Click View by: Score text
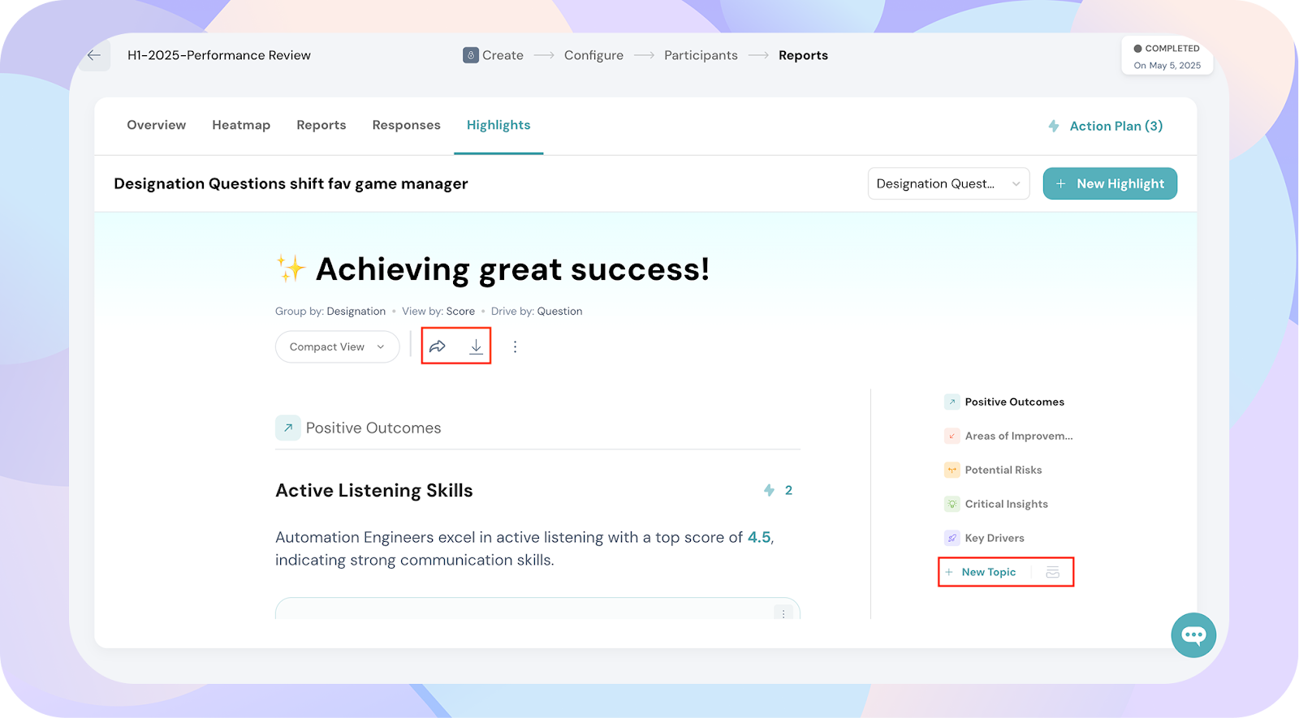Screen dimensions: 1299x718 (x=438, y=311)
